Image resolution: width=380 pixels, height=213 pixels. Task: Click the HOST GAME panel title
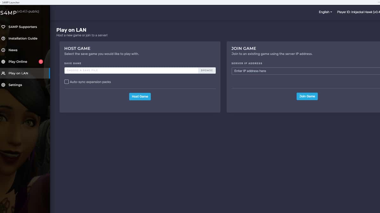(x=77, y=48)
